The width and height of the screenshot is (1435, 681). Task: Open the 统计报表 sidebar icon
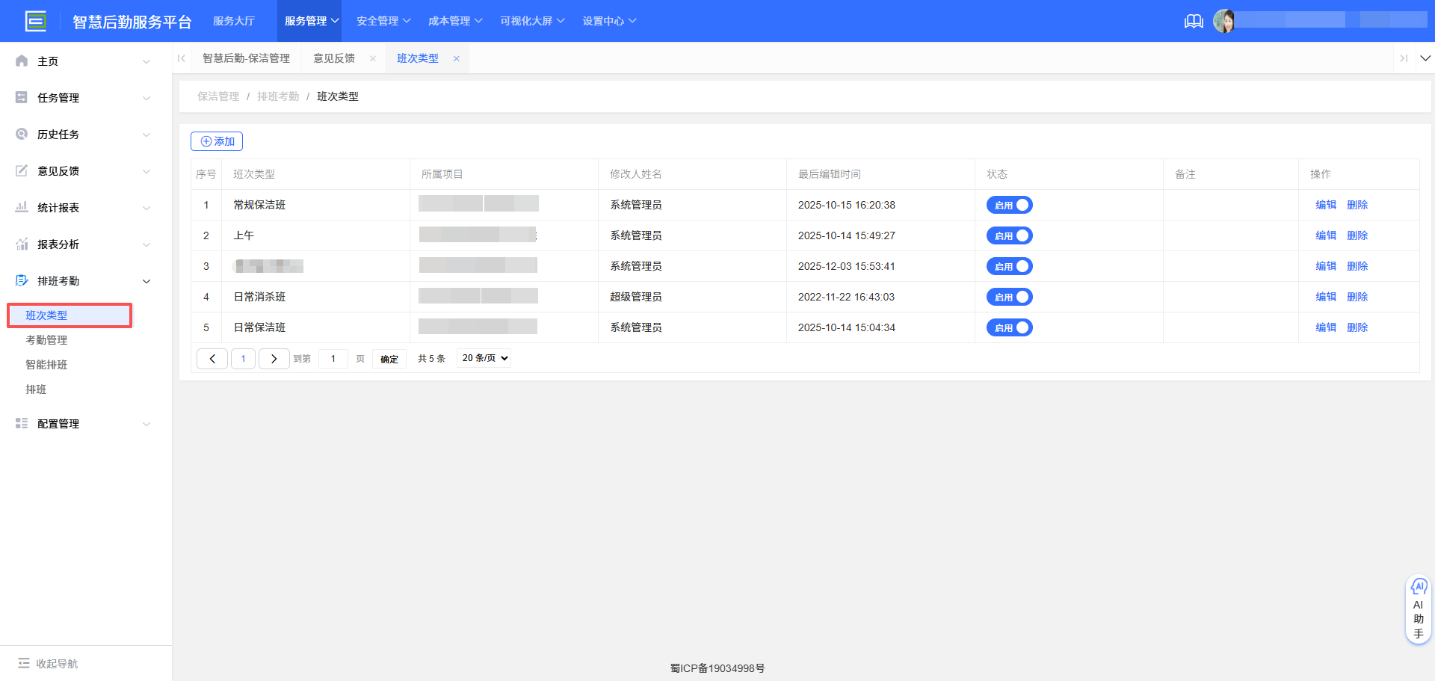22,207
